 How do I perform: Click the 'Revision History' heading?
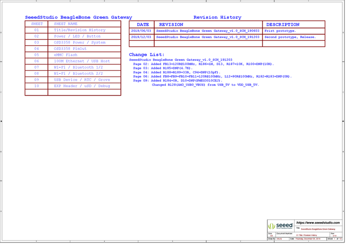pyautogui.click(x=217, y=17)
